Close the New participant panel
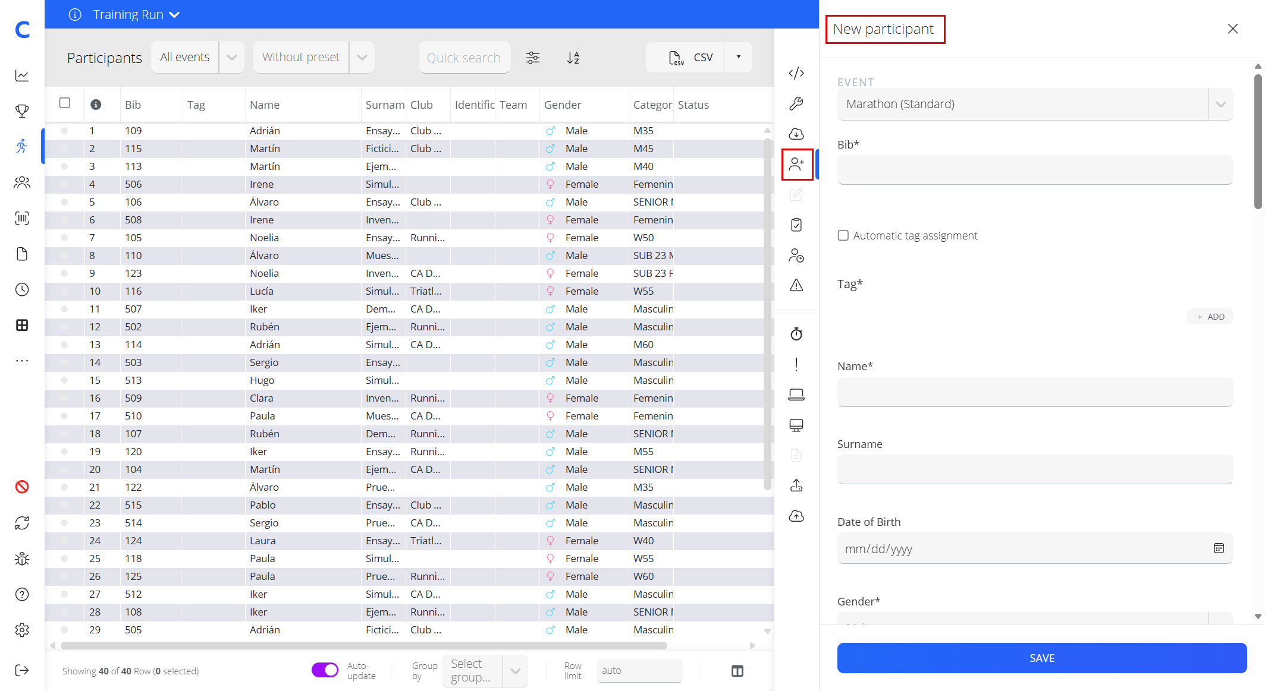Screen dimensions: 1265x691 click(x=1233, y=29)
